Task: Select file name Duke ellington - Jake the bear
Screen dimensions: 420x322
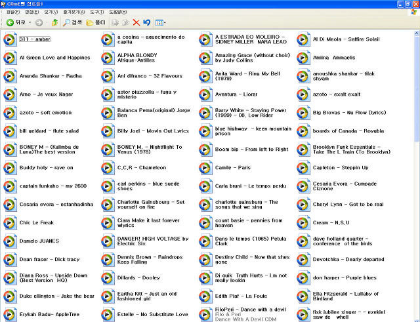Action: click(57, 296)
